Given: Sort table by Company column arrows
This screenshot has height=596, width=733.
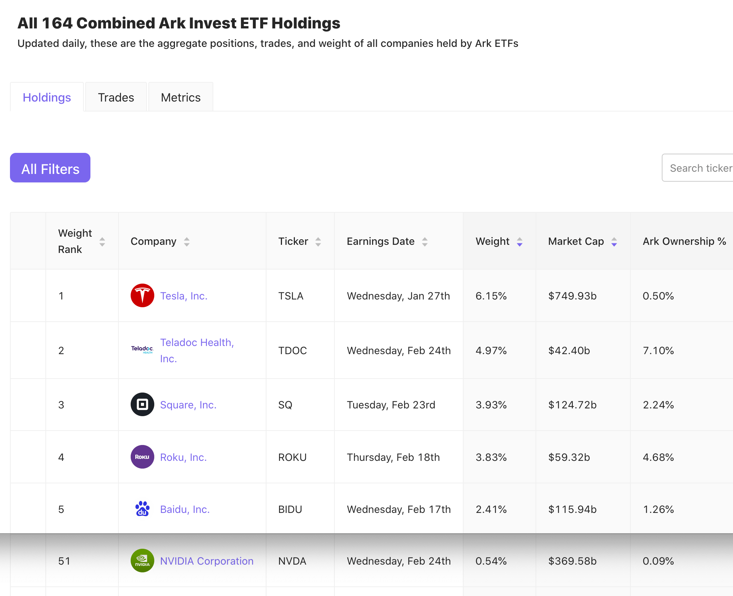Looking at the screenshot, I should 187,242.
